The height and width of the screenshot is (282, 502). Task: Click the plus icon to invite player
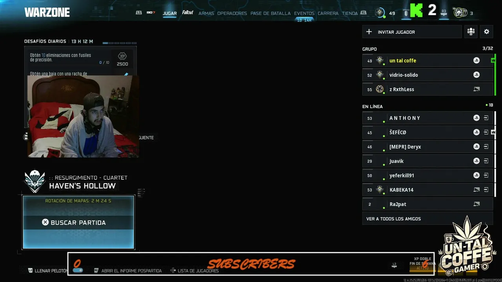tap(369, 32)
